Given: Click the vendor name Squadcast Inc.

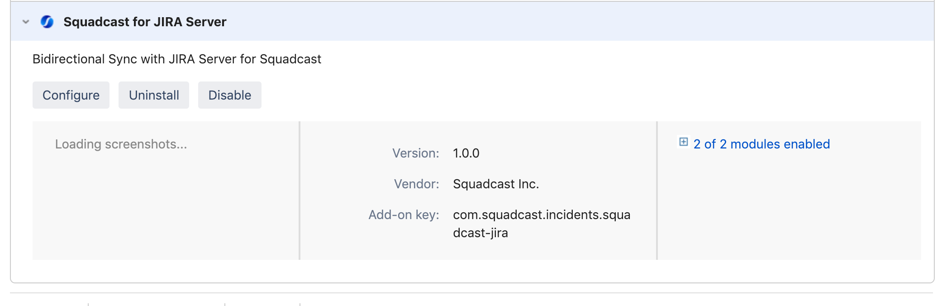Looking at the screenshot, I should pos(496,184).
